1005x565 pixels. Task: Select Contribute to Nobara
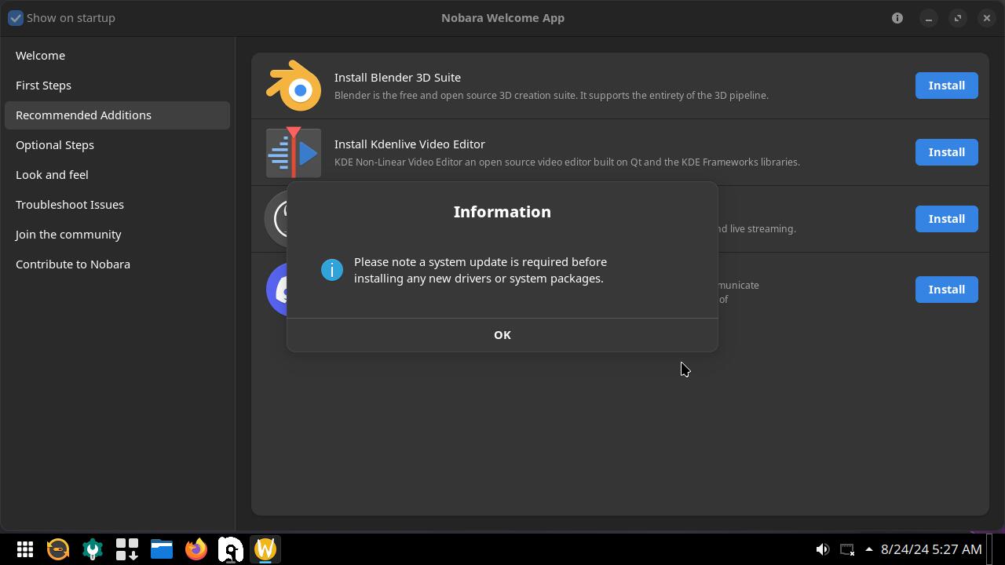click(x=117, y=264)
